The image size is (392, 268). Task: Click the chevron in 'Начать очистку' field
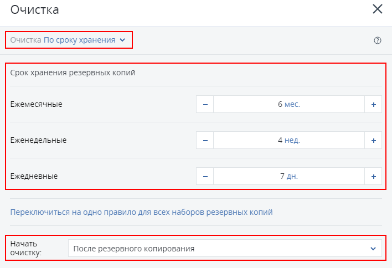point(373,249)
